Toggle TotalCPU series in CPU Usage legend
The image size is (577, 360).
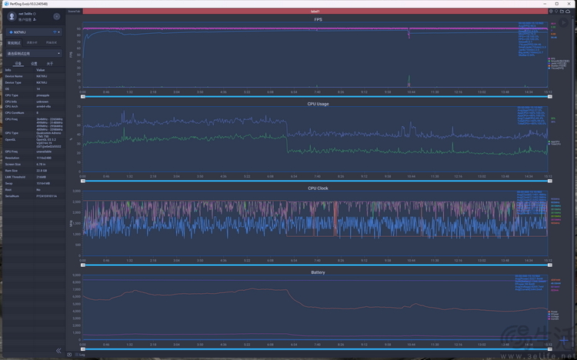pyautogui.click(x=555, y=144)
